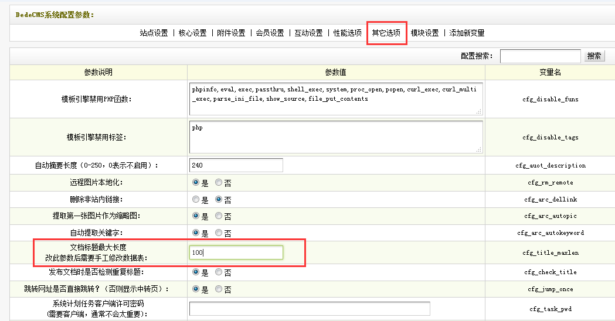Click the 文档标题最大长度 input field
The width and height of the screenshot is (615, 321).
tap(236, 252)
